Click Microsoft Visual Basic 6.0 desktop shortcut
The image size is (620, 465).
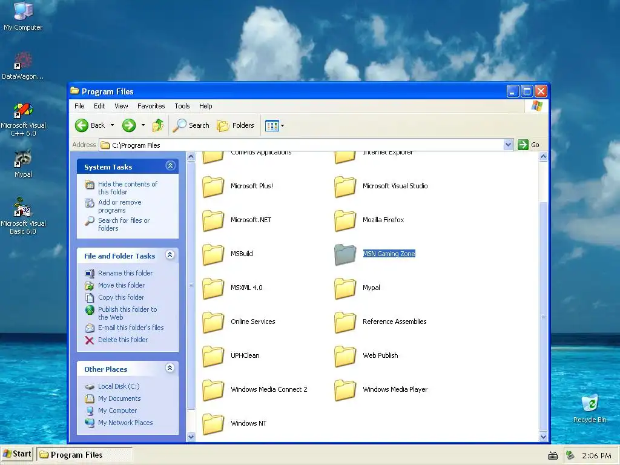(23, 216)
